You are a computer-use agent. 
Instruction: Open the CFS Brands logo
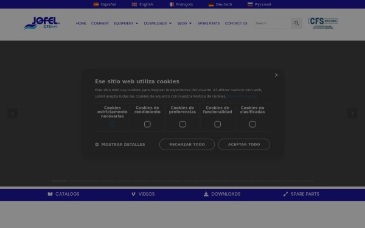[x=323, y=23]
